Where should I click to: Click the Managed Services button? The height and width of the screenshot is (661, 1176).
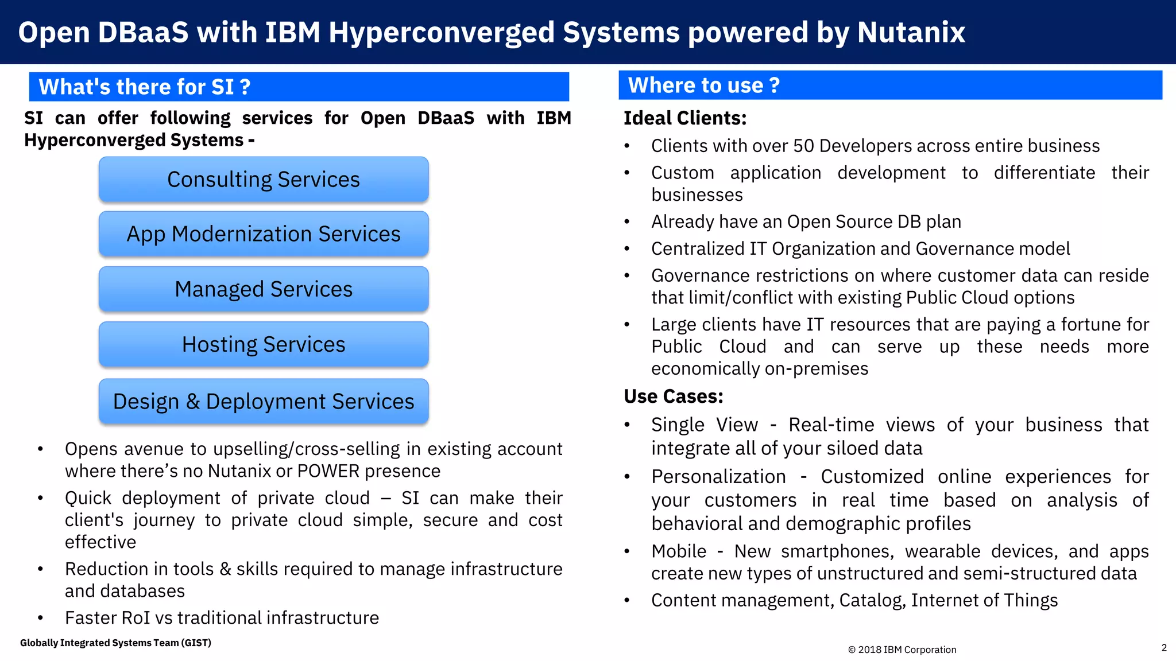coord(264,289)
